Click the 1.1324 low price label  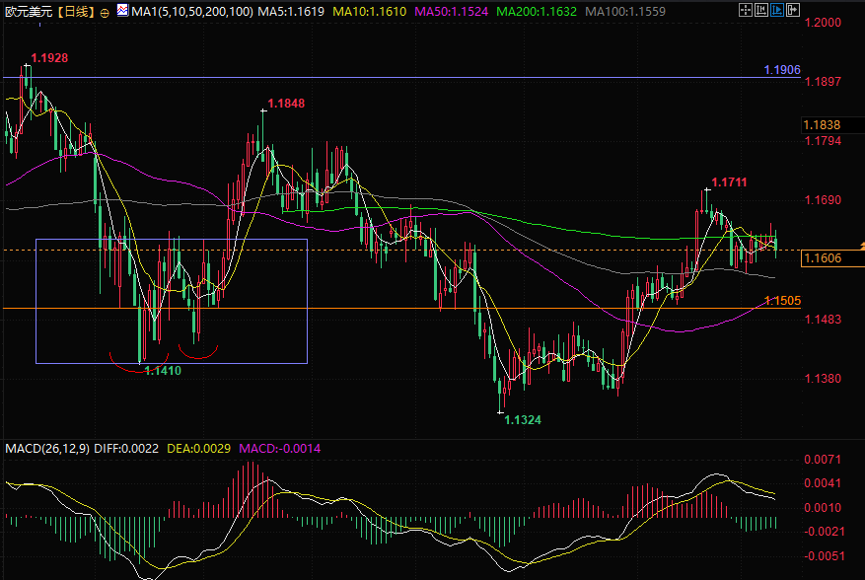tap(523, 420)
